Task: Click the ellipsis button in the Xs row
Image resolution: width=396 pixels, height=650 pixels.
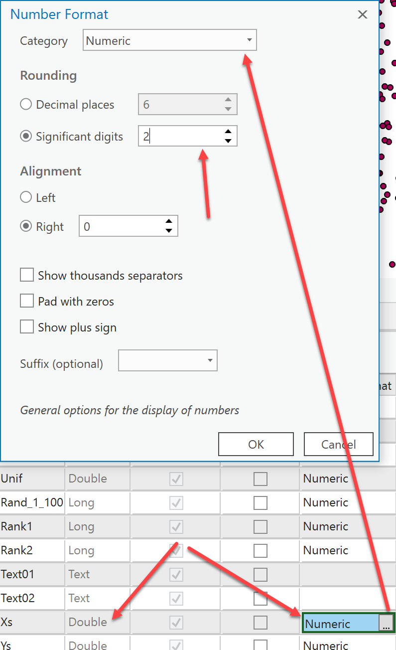Action: click(x=386, y=623)
